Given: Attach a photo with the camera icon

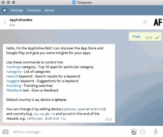Looking at the screenshot, I should (5, 132).
